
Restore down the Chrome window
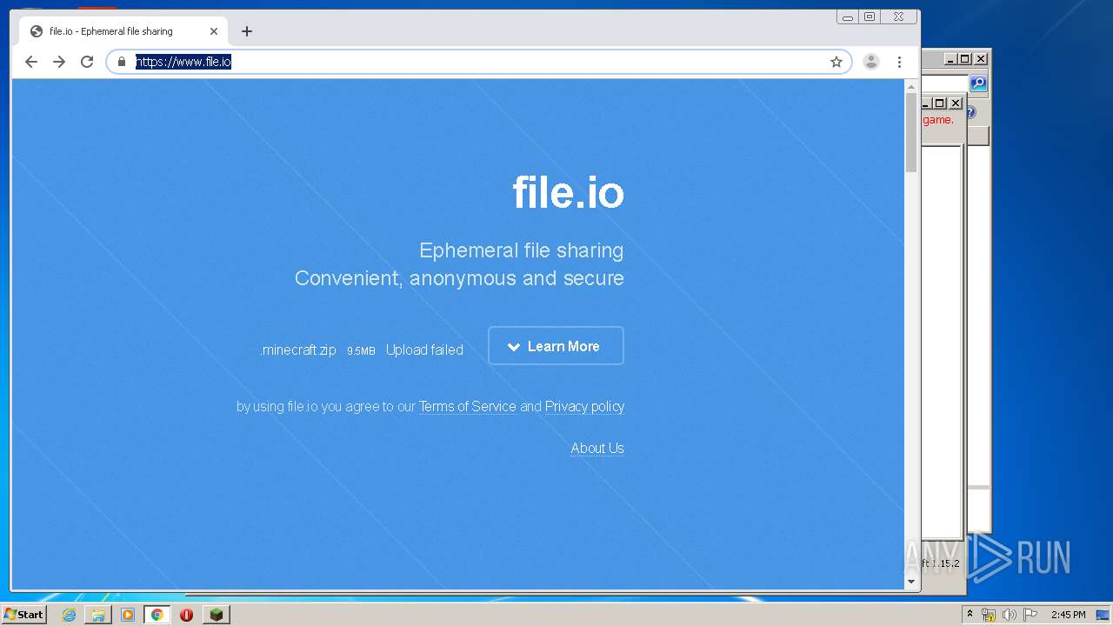[x=869, y=17]
